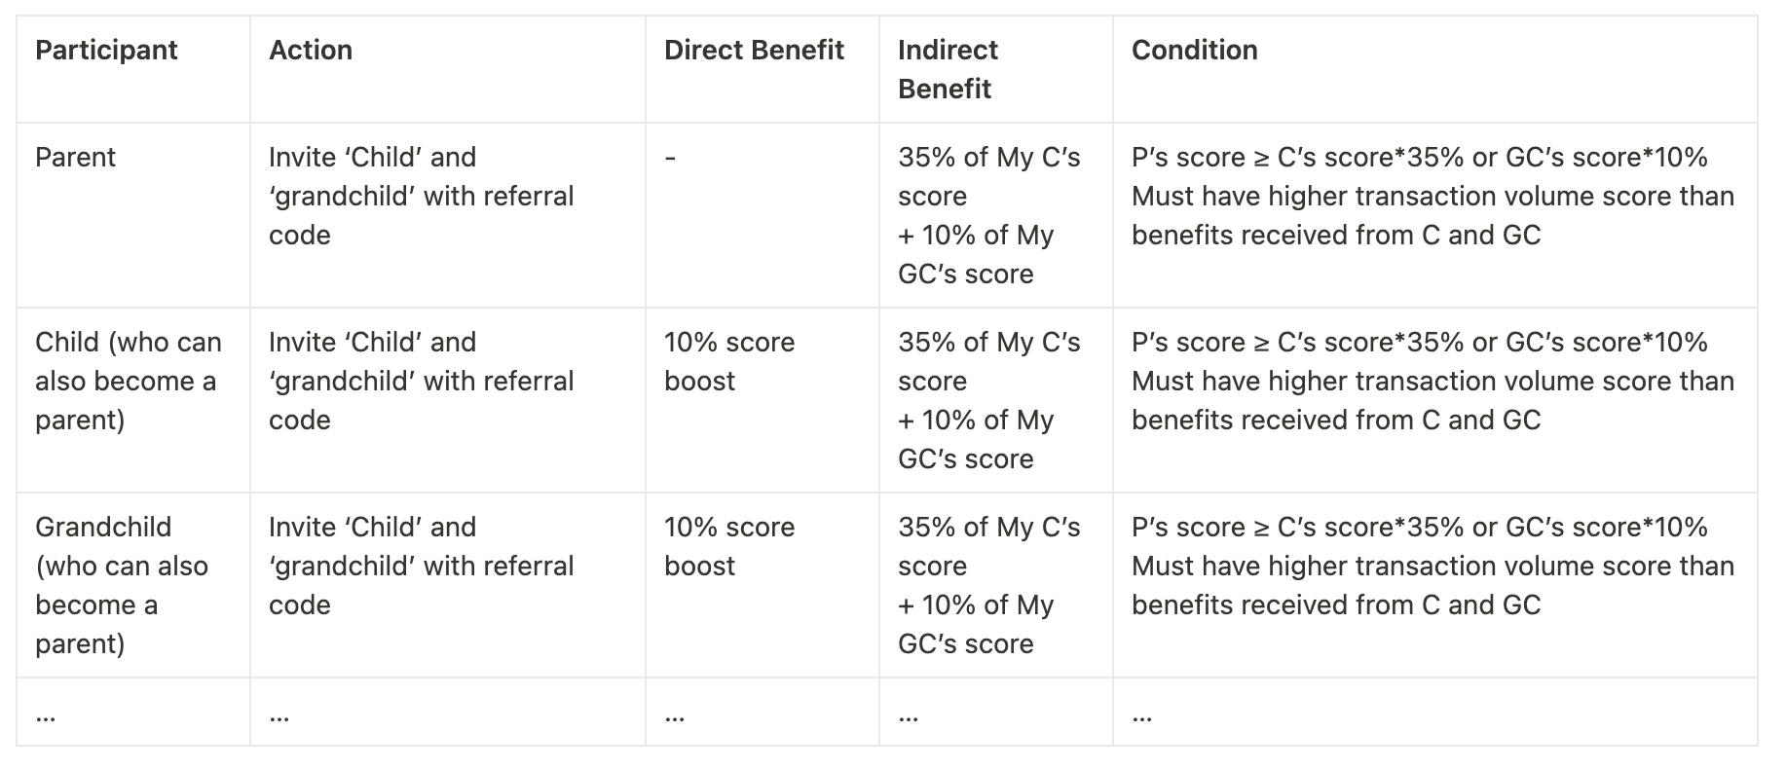Click the Action column header
The height and width of the screenshot is (769, 1786).
point(310,51)
